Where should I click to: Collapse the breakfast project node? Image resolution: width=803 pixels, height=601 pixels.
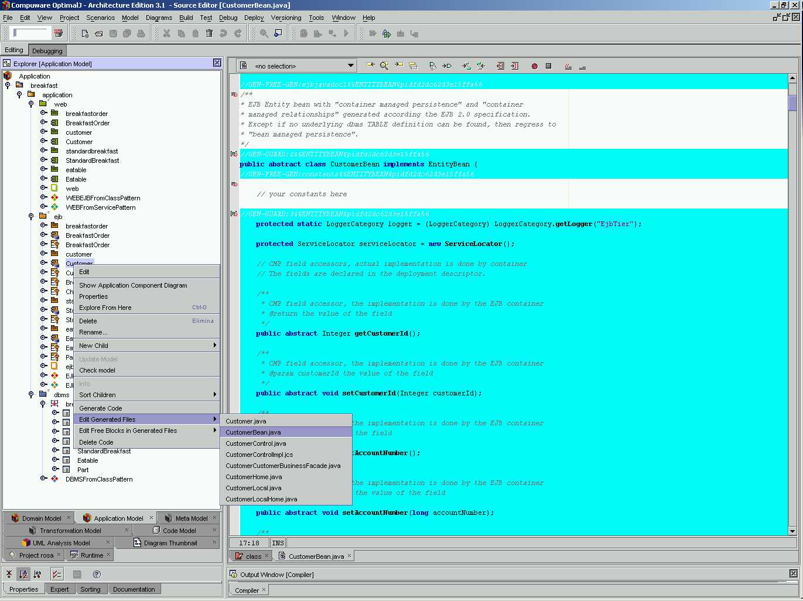8,86
